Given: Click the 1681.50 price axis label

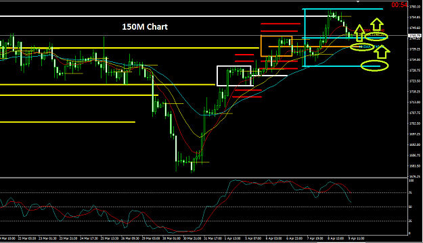Looking at the screenshot, I should [x=415, y=166].
